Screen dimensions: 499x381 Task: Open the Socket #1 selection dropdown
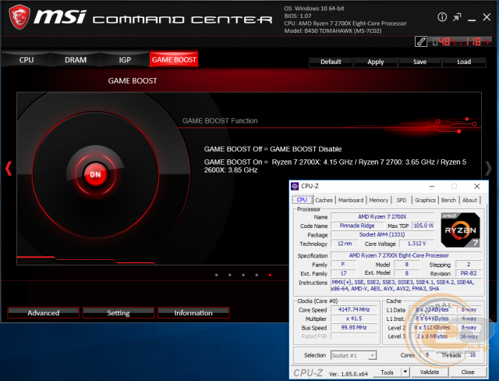pos(353,355)
